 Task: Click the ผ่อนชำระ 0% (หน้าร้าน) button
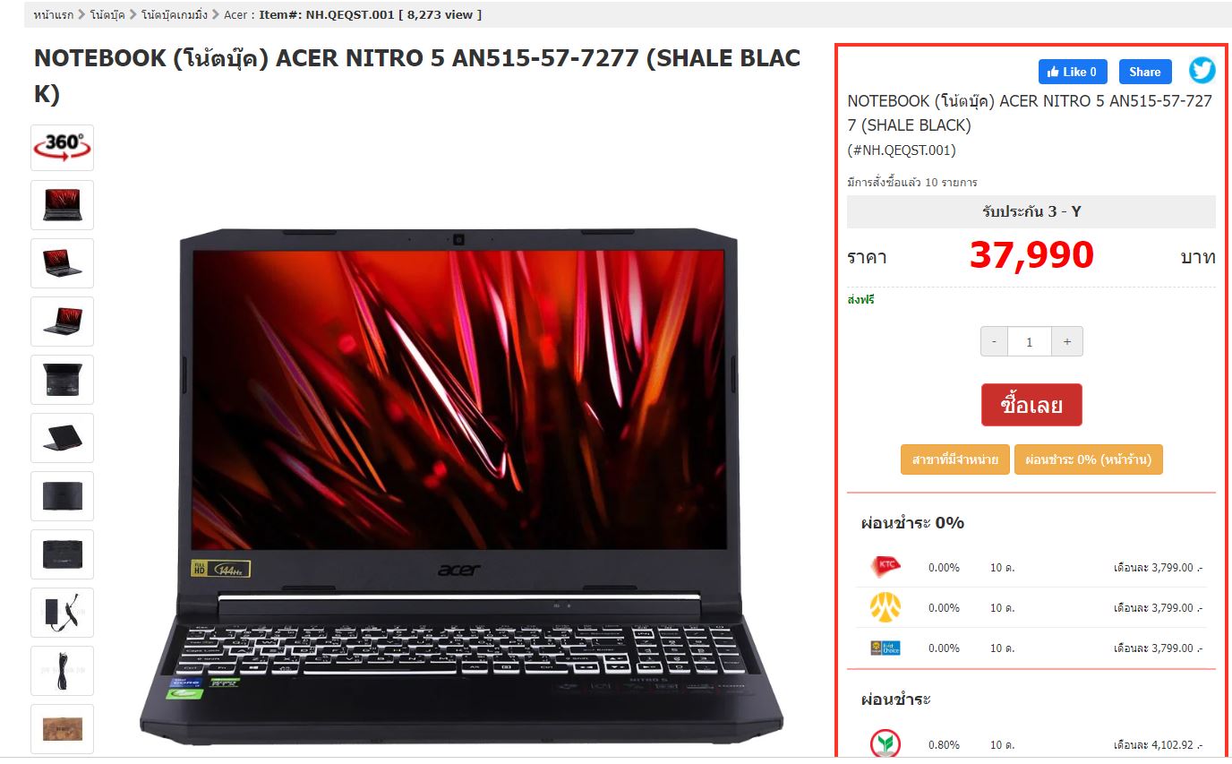click(1088, 459)
